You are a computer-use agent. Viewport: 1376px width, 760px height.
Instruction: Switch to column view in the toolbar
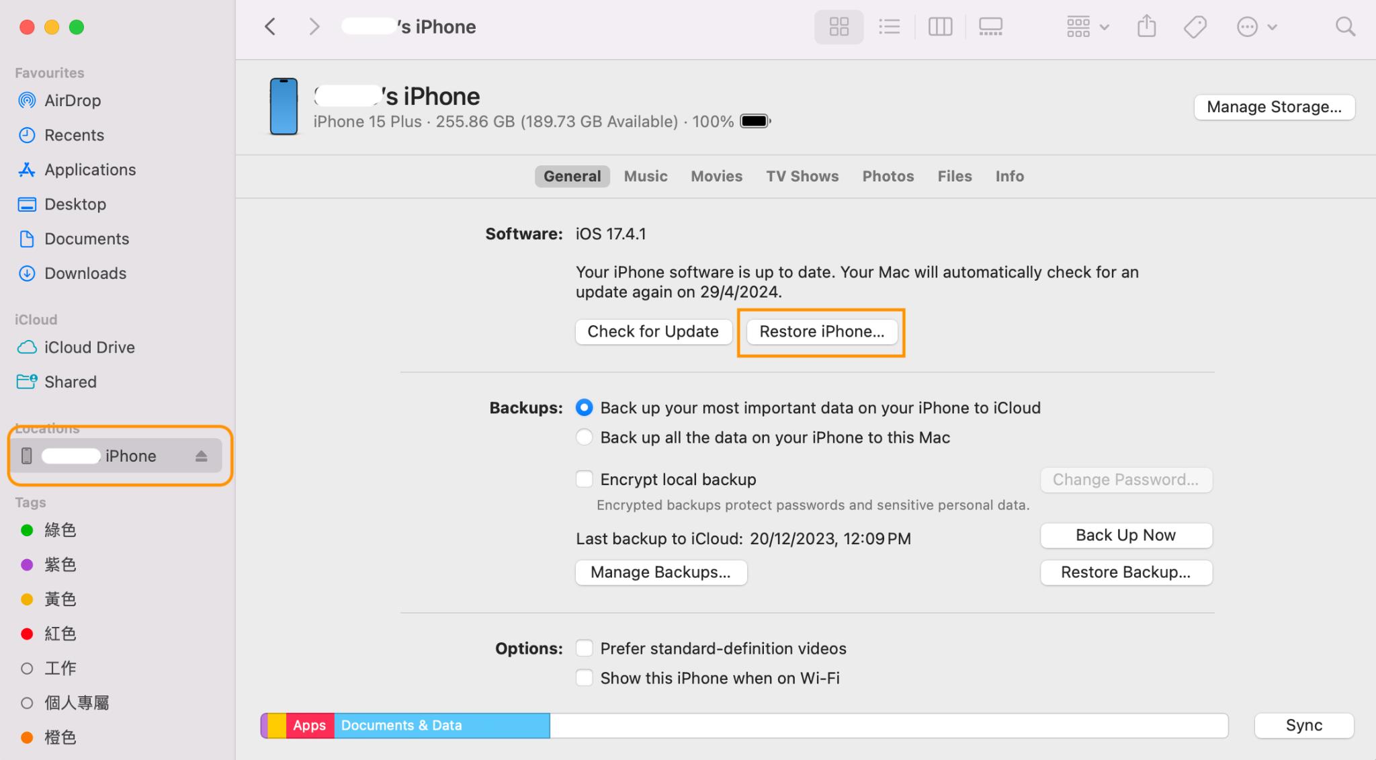tap(940, 27)
